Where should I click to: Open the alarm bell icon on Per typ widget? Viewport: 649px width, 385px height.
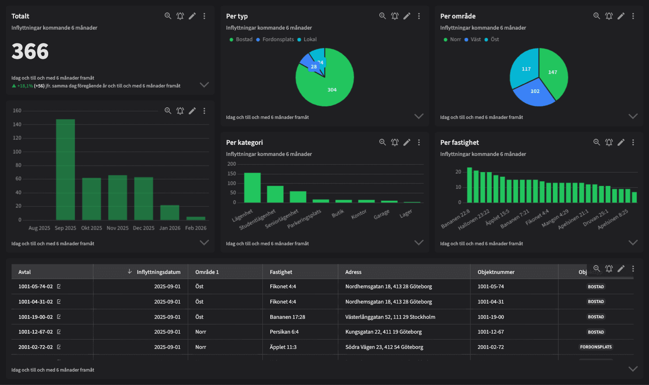coord(394,15)
